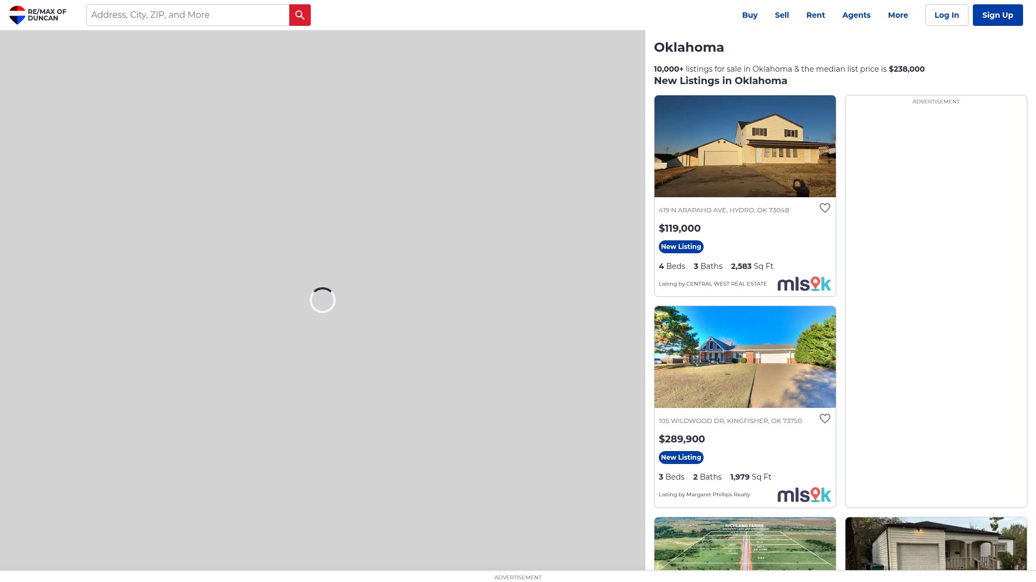Image resolution: width=1036 pixels, height=582 pixels.
Task: Click the red search magnifier button
Action: 300,15
